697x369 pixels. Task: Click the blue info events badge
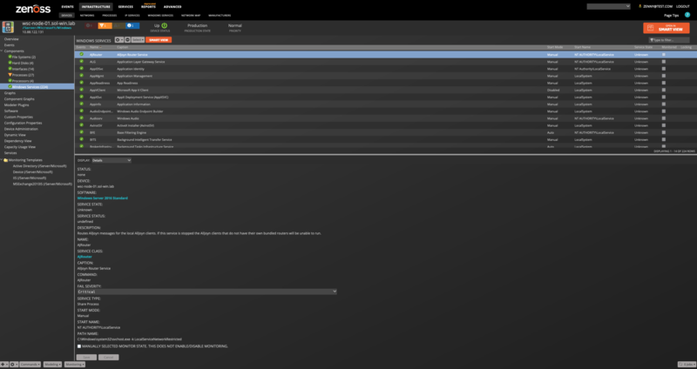[132, 26]
